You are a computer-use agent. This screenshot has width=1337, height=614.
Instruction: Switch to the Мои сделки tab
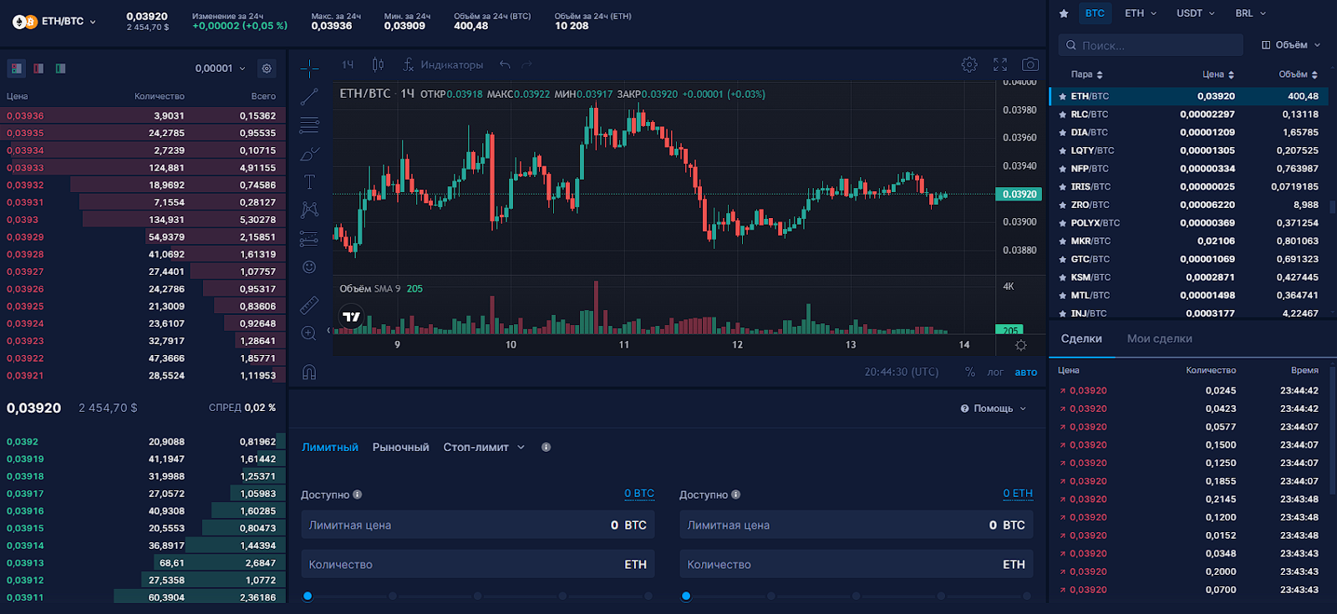coord(1159,338)
